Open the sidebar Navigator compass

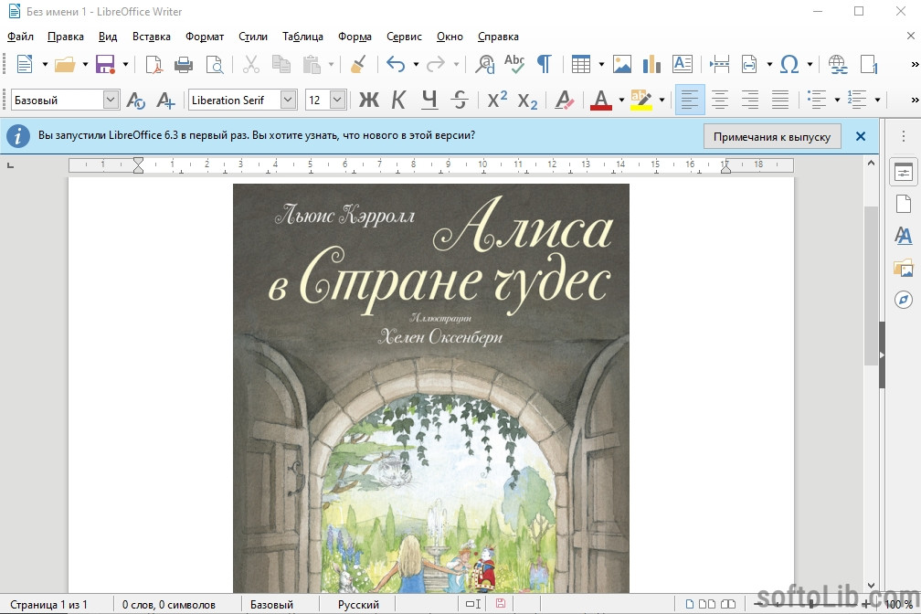(904, 300)
